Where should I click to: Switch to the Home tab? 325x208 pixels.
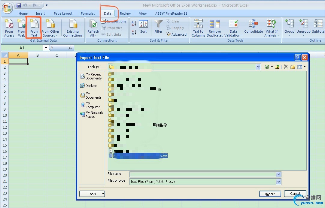click(23, 13)
